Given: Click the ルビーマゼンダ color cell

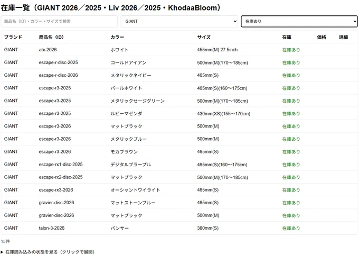Looking at the screenshot, I should pos(126,113).
